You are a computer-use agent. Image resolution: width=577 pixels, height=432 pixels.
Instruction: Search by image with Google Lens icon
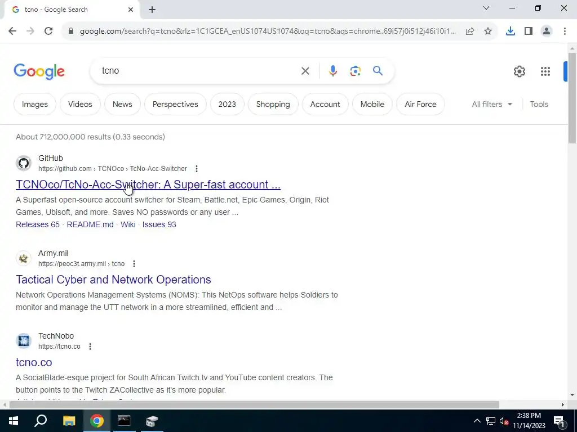tap(355, 71)
